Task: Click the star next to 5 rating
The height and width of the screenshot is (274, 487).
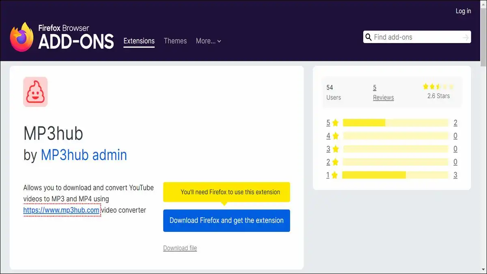Action: 335,123
